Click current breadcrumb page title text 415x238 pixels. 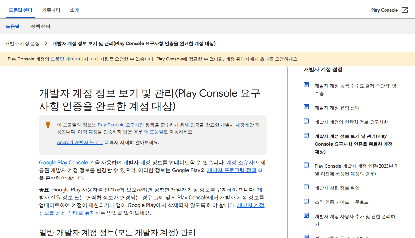click(134, 43)
